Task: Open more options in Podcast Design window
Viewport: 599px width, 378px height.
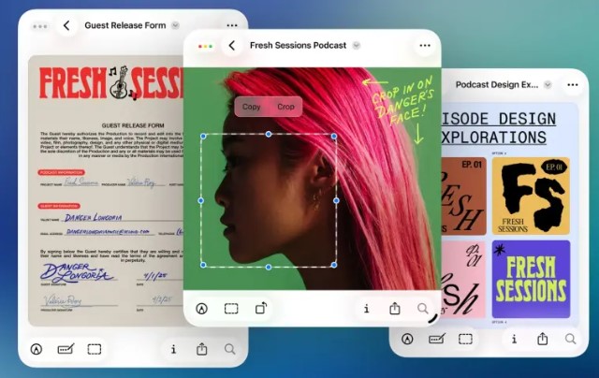Action: (x=573, y=85)
